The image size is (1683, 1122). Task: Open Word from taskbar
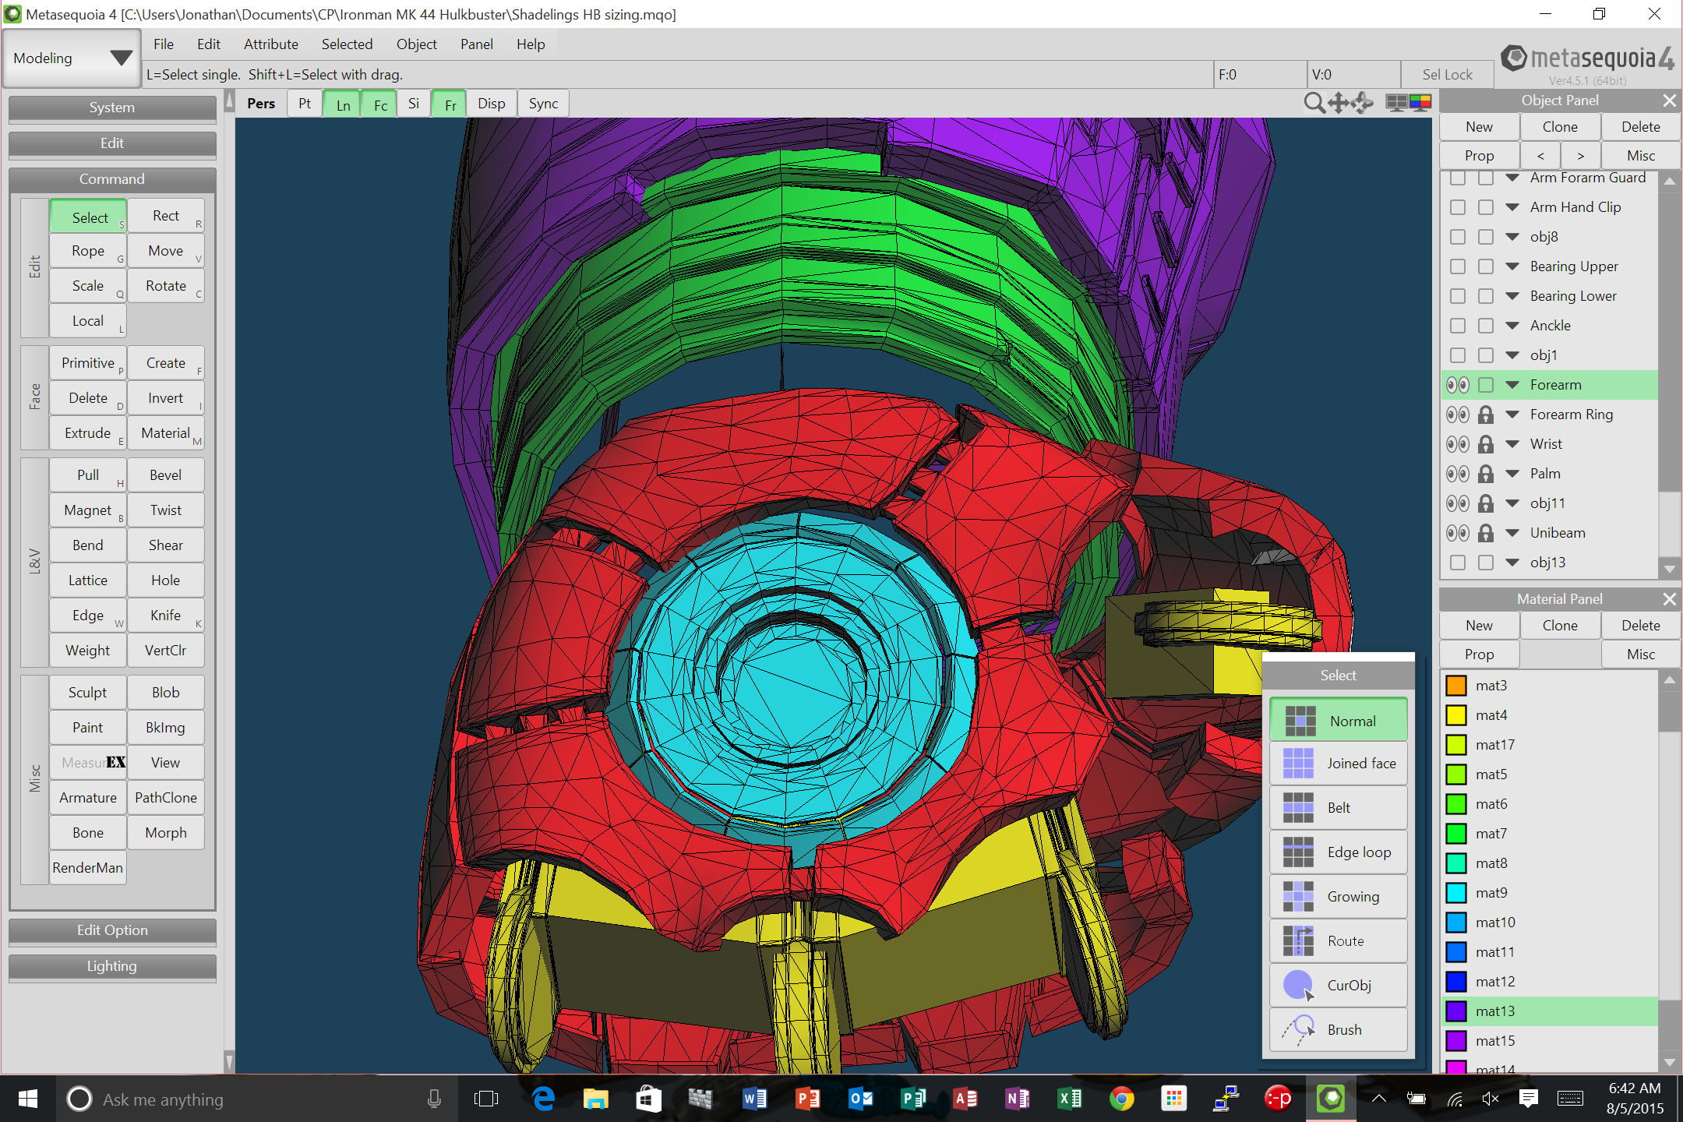(754, 1099)
